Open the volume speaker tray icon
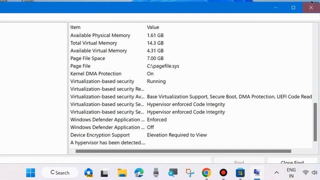The image size is (320, 180). (x=314, y=172)
